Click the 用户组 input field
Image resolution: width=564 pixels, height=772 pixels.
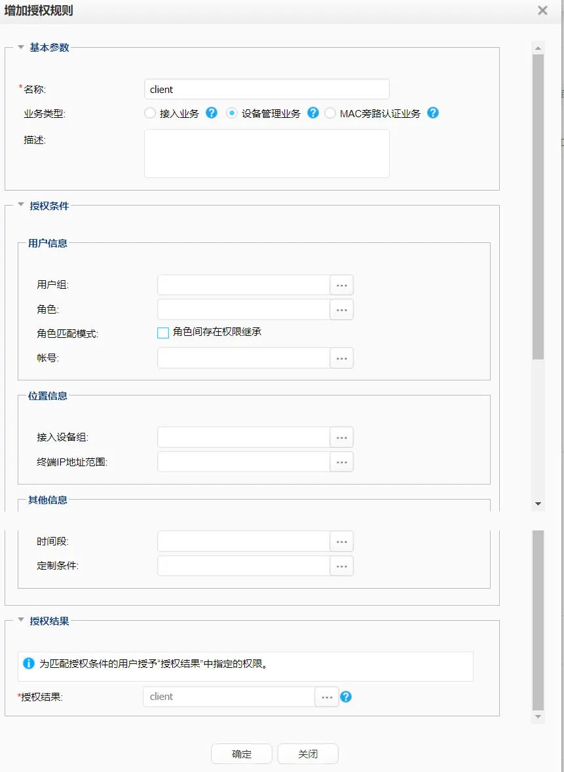pyautogui.click(x=244, y=285)
